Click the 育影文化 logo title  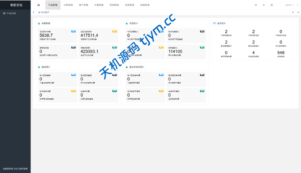15,5
